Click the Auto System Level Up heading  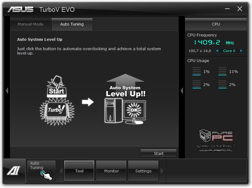click(x=40, y=40)
